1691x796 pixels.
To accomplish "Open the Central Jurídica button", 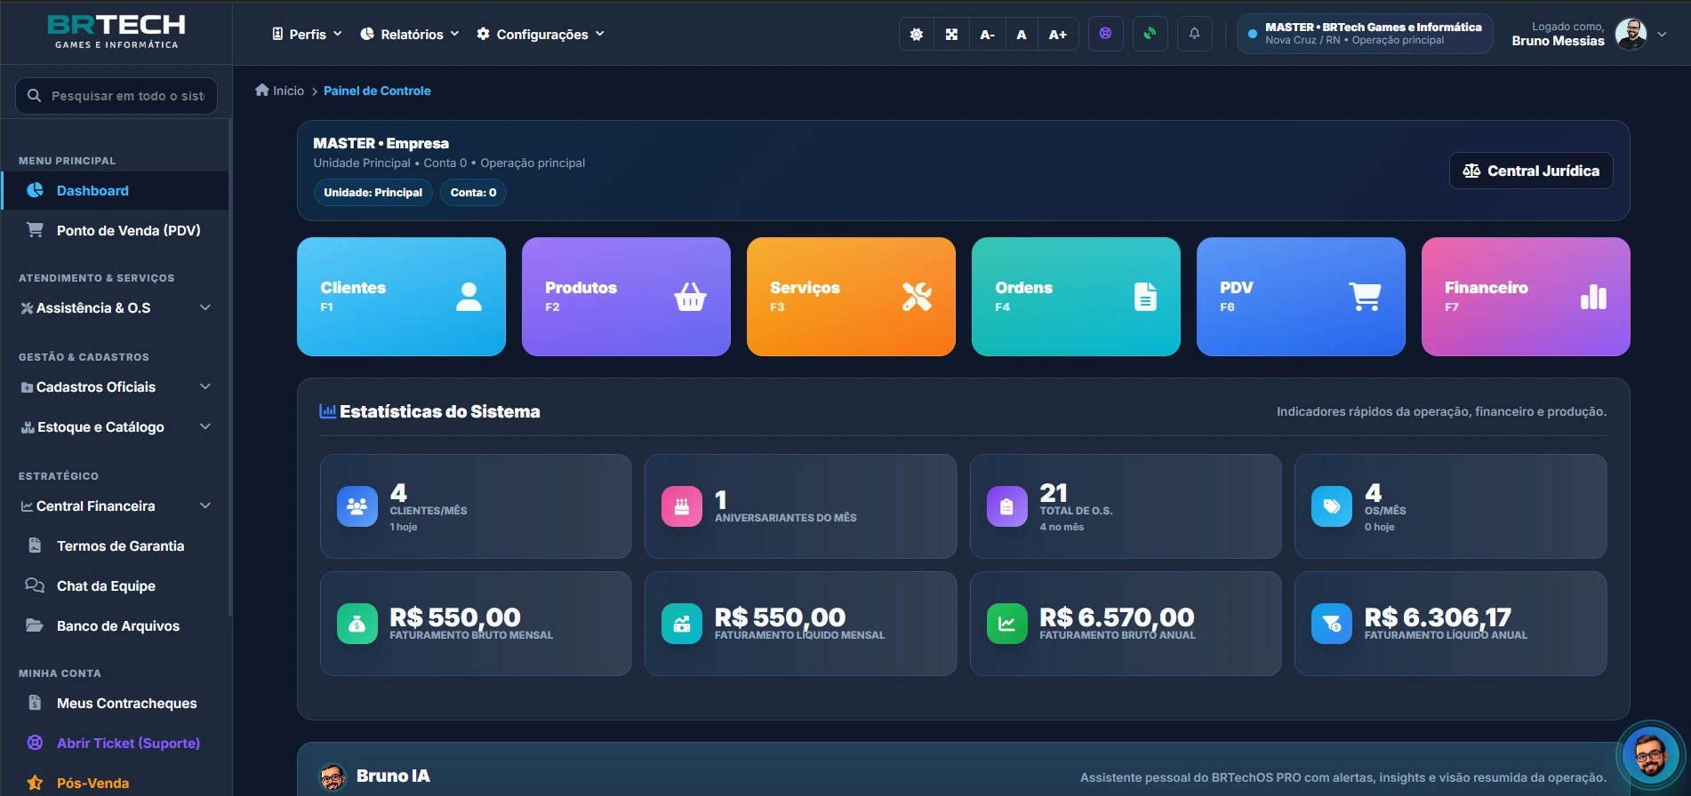I will click(1531, 171).
